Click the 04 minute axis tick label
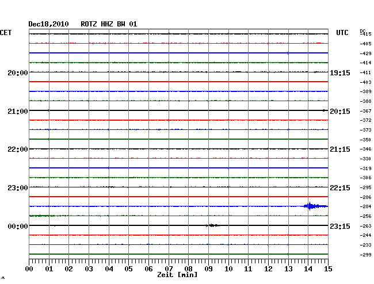 pyautogui.click(x=109, y=269)
